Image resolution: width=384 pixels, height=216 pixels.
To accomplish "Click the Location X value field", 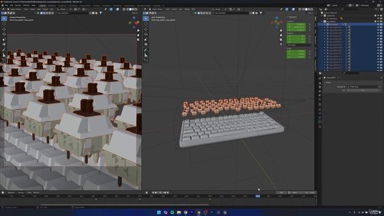I will (x=296, y=25).
